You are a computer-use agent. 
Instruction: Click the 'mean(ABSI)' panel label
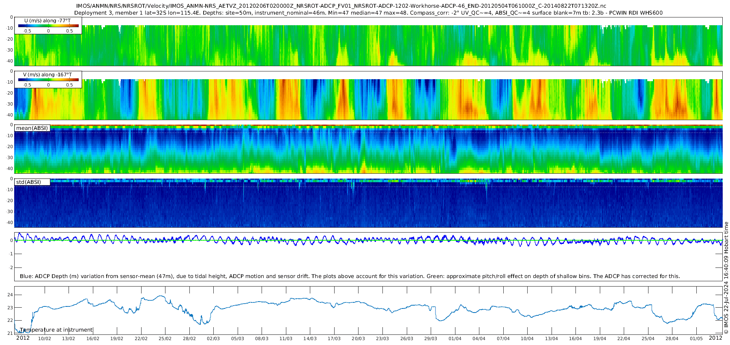click(x=32, y=128)
